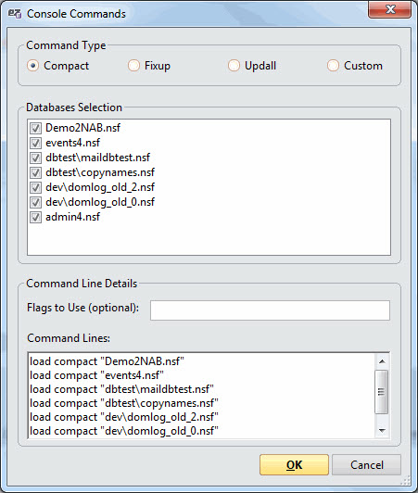This screenshot has height=493, width=418.
Task: Click inside the Command Lines text area
Action: pos(201,396)
